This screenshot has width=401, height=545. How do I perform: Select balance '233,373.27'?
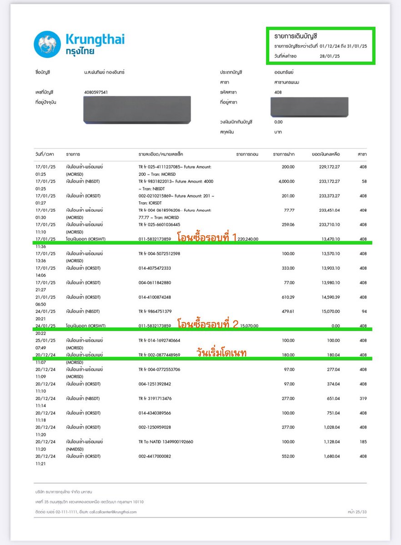tap(330, 196)
